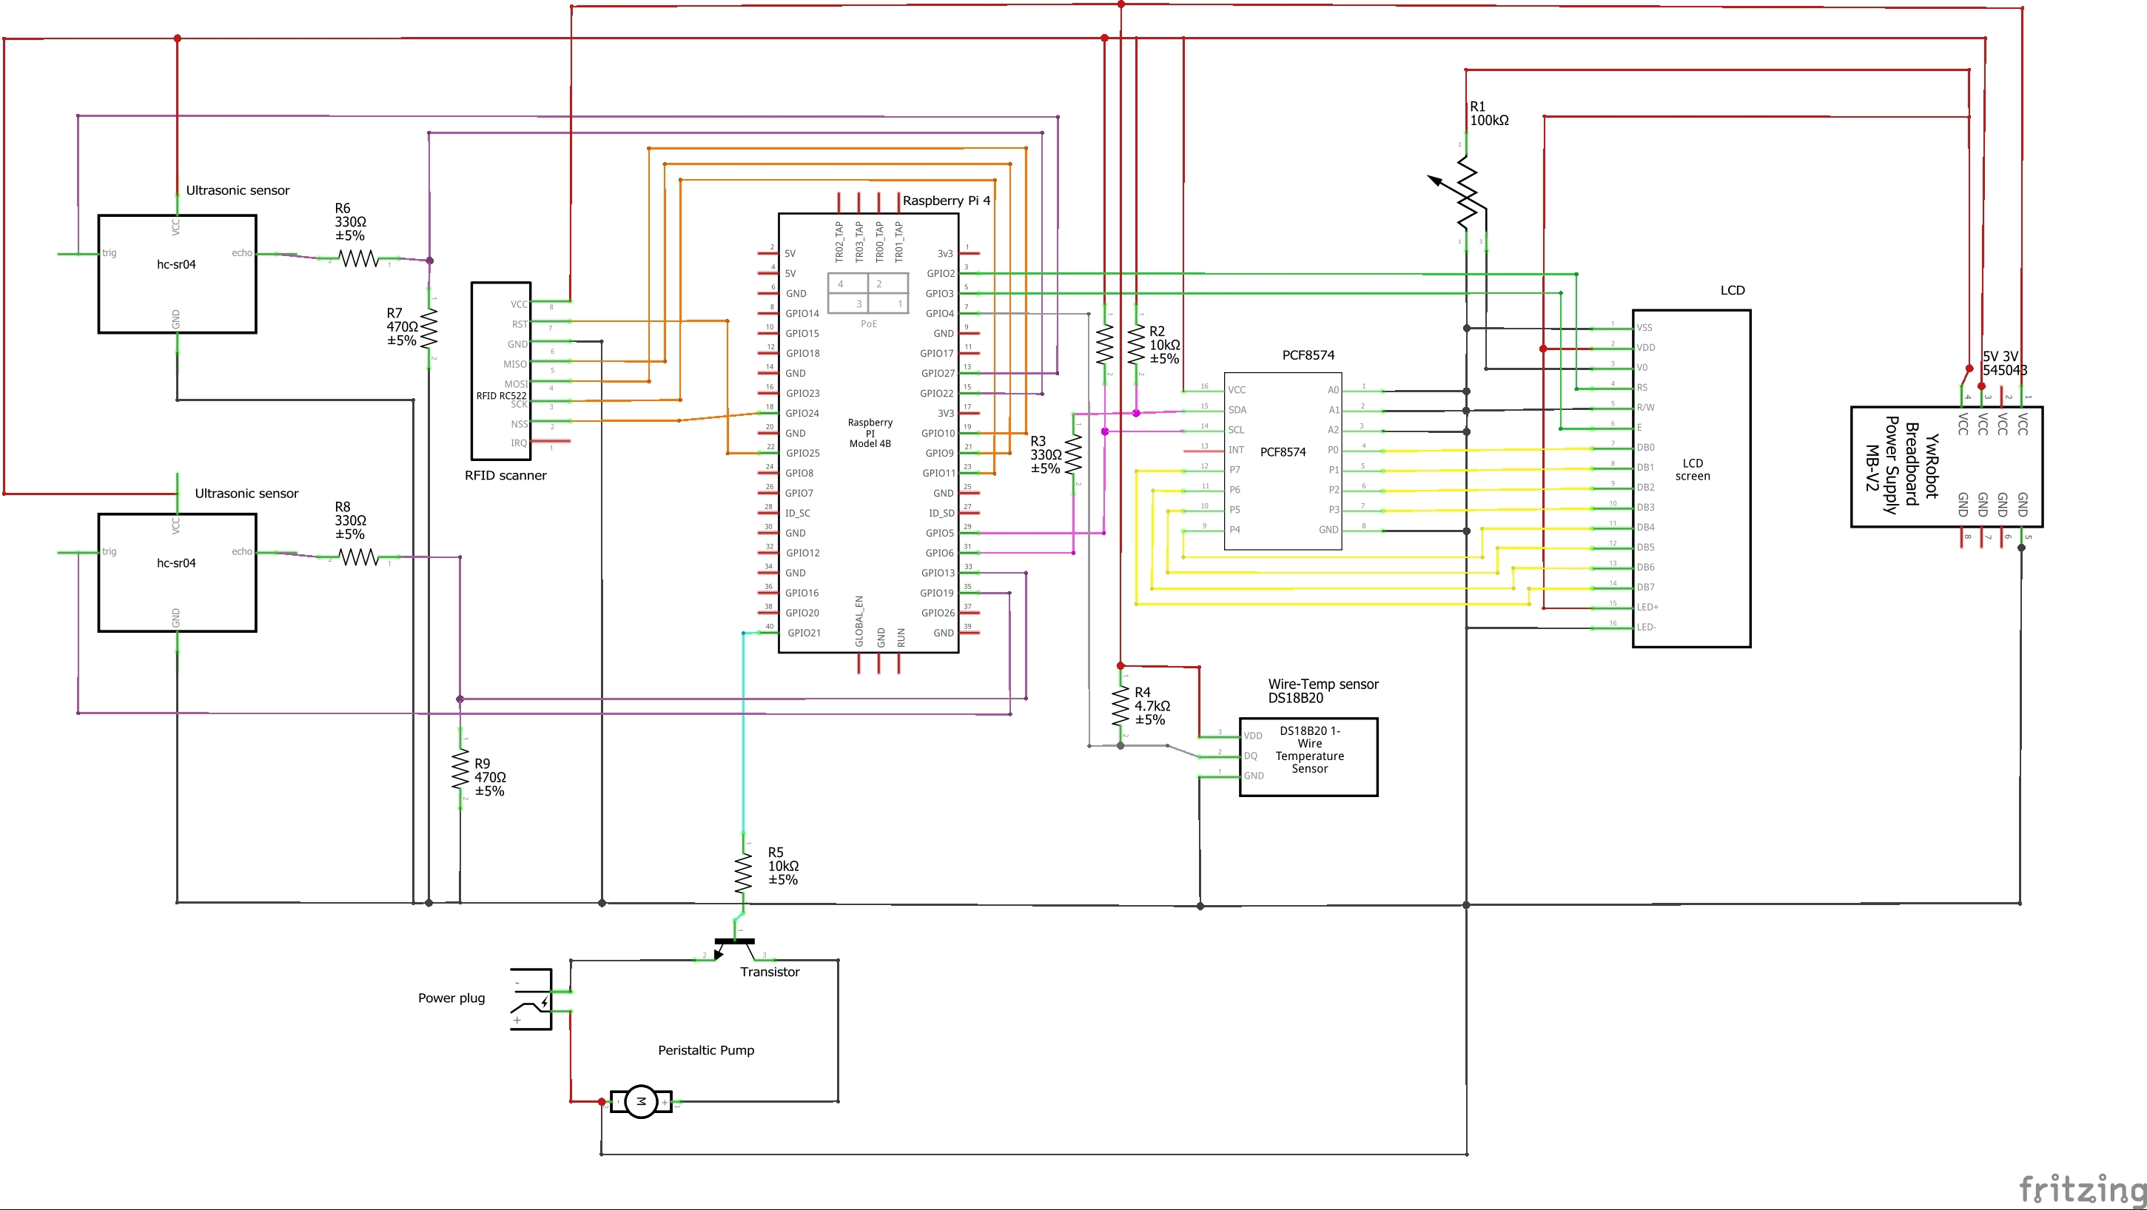Screen dimensions: 2147x1210
Task: Select the DS18B20 temperature sensor block
Action: 1308,756
